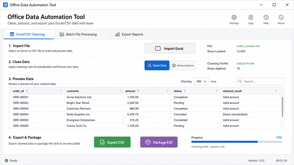The height and width of the screenshot is (165, 294).
Task: Click the Import Excel button
Action: [x=170, y=48]
